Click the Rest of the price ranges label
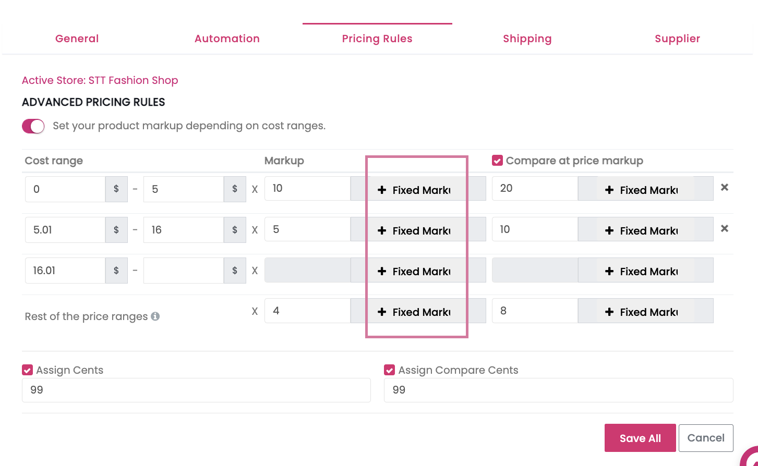This screenshot has height=466, width=758. coord(87,316)
